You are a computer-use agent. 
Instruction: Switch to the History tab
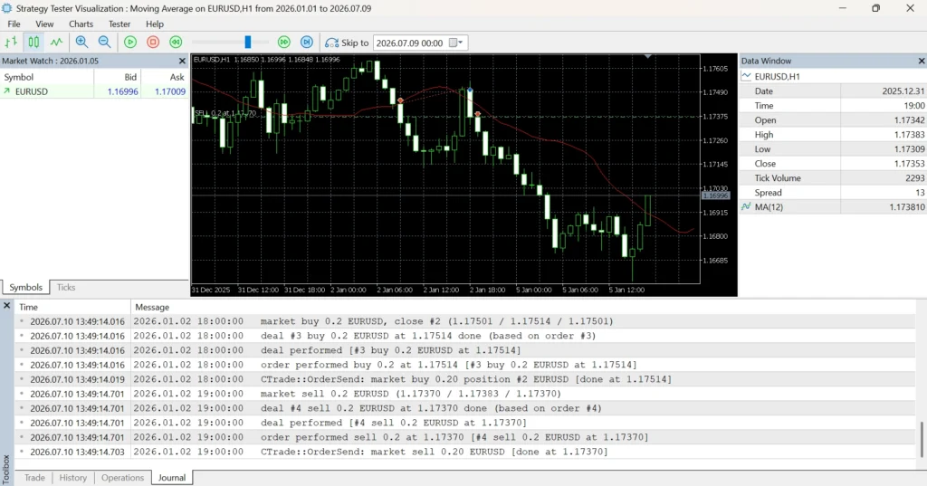72,478
